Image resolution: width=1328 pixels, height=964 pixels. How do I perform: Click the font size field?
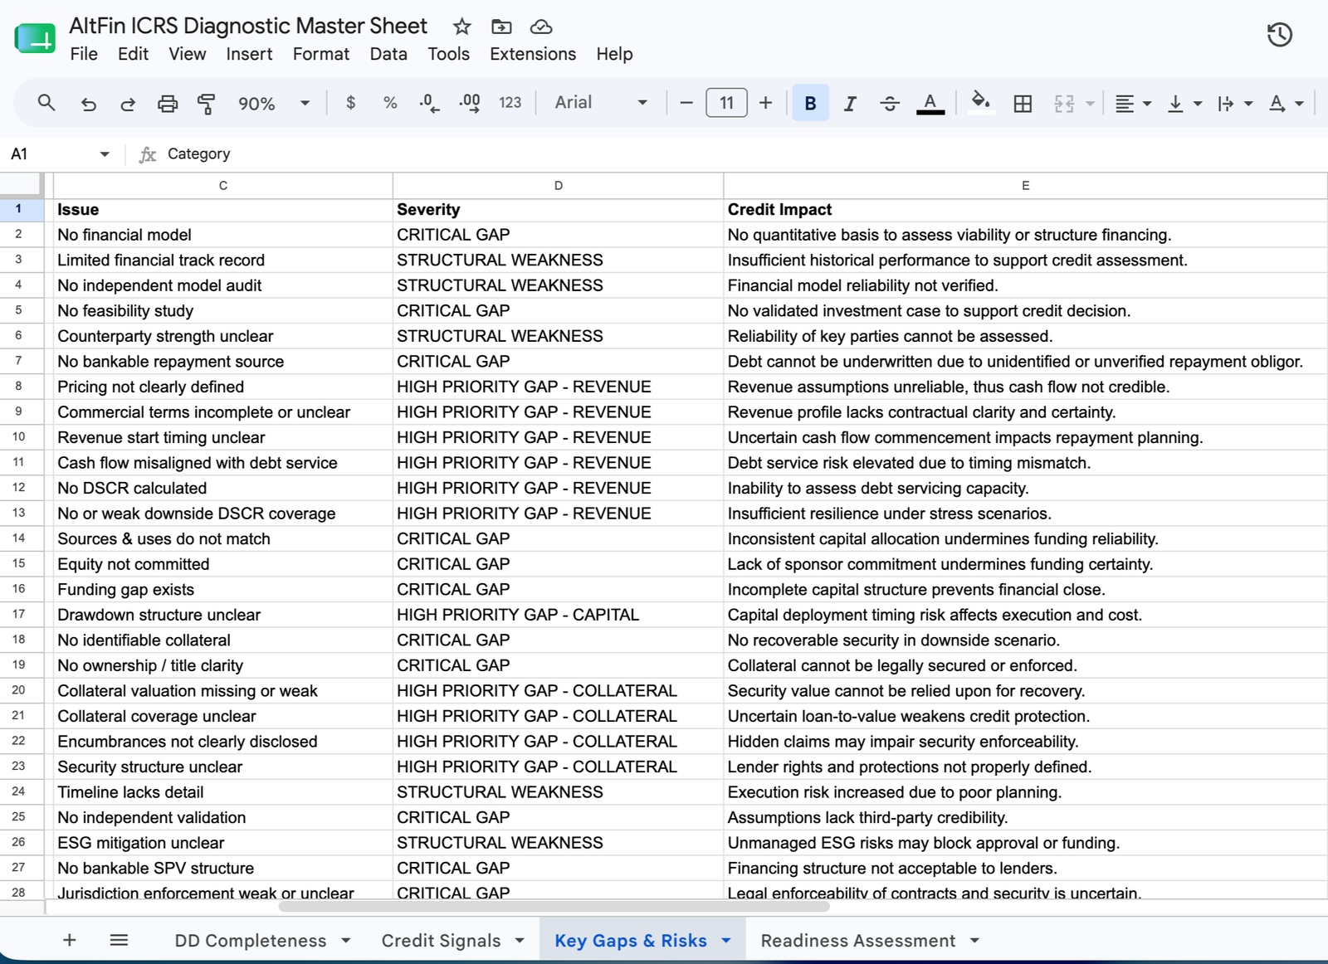tap(726, 103)
